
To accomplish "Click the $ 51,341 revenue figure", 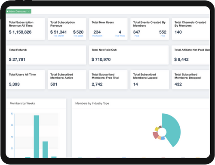I will 58,32.
